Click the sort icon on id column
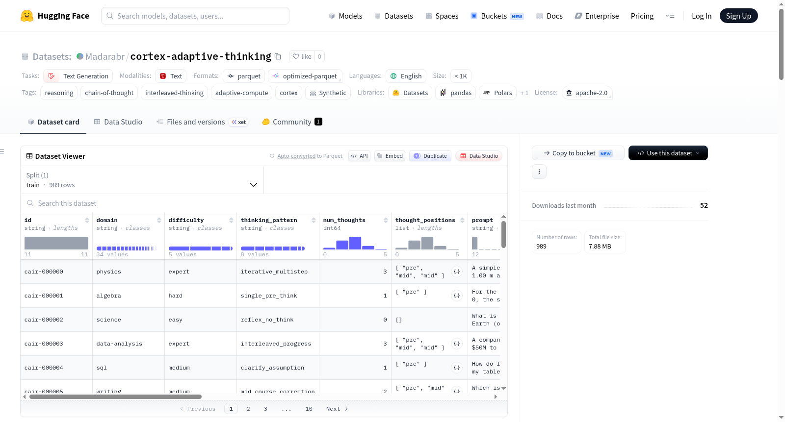The image size is (785, 422). [87, 220]
